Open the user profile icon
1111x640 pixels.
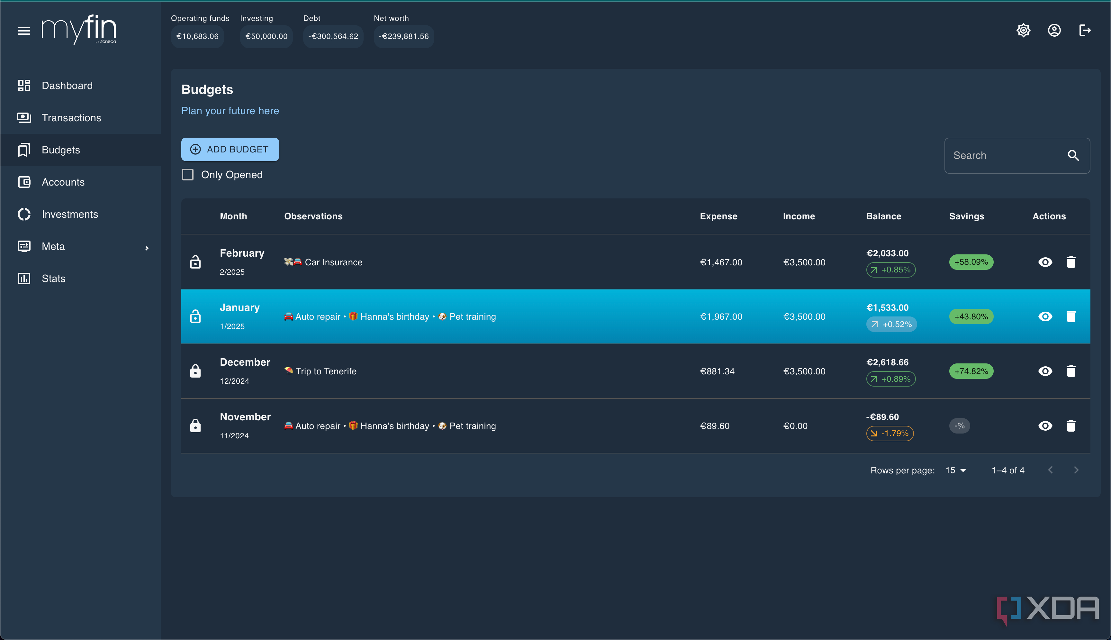(x=1054, y=30)
